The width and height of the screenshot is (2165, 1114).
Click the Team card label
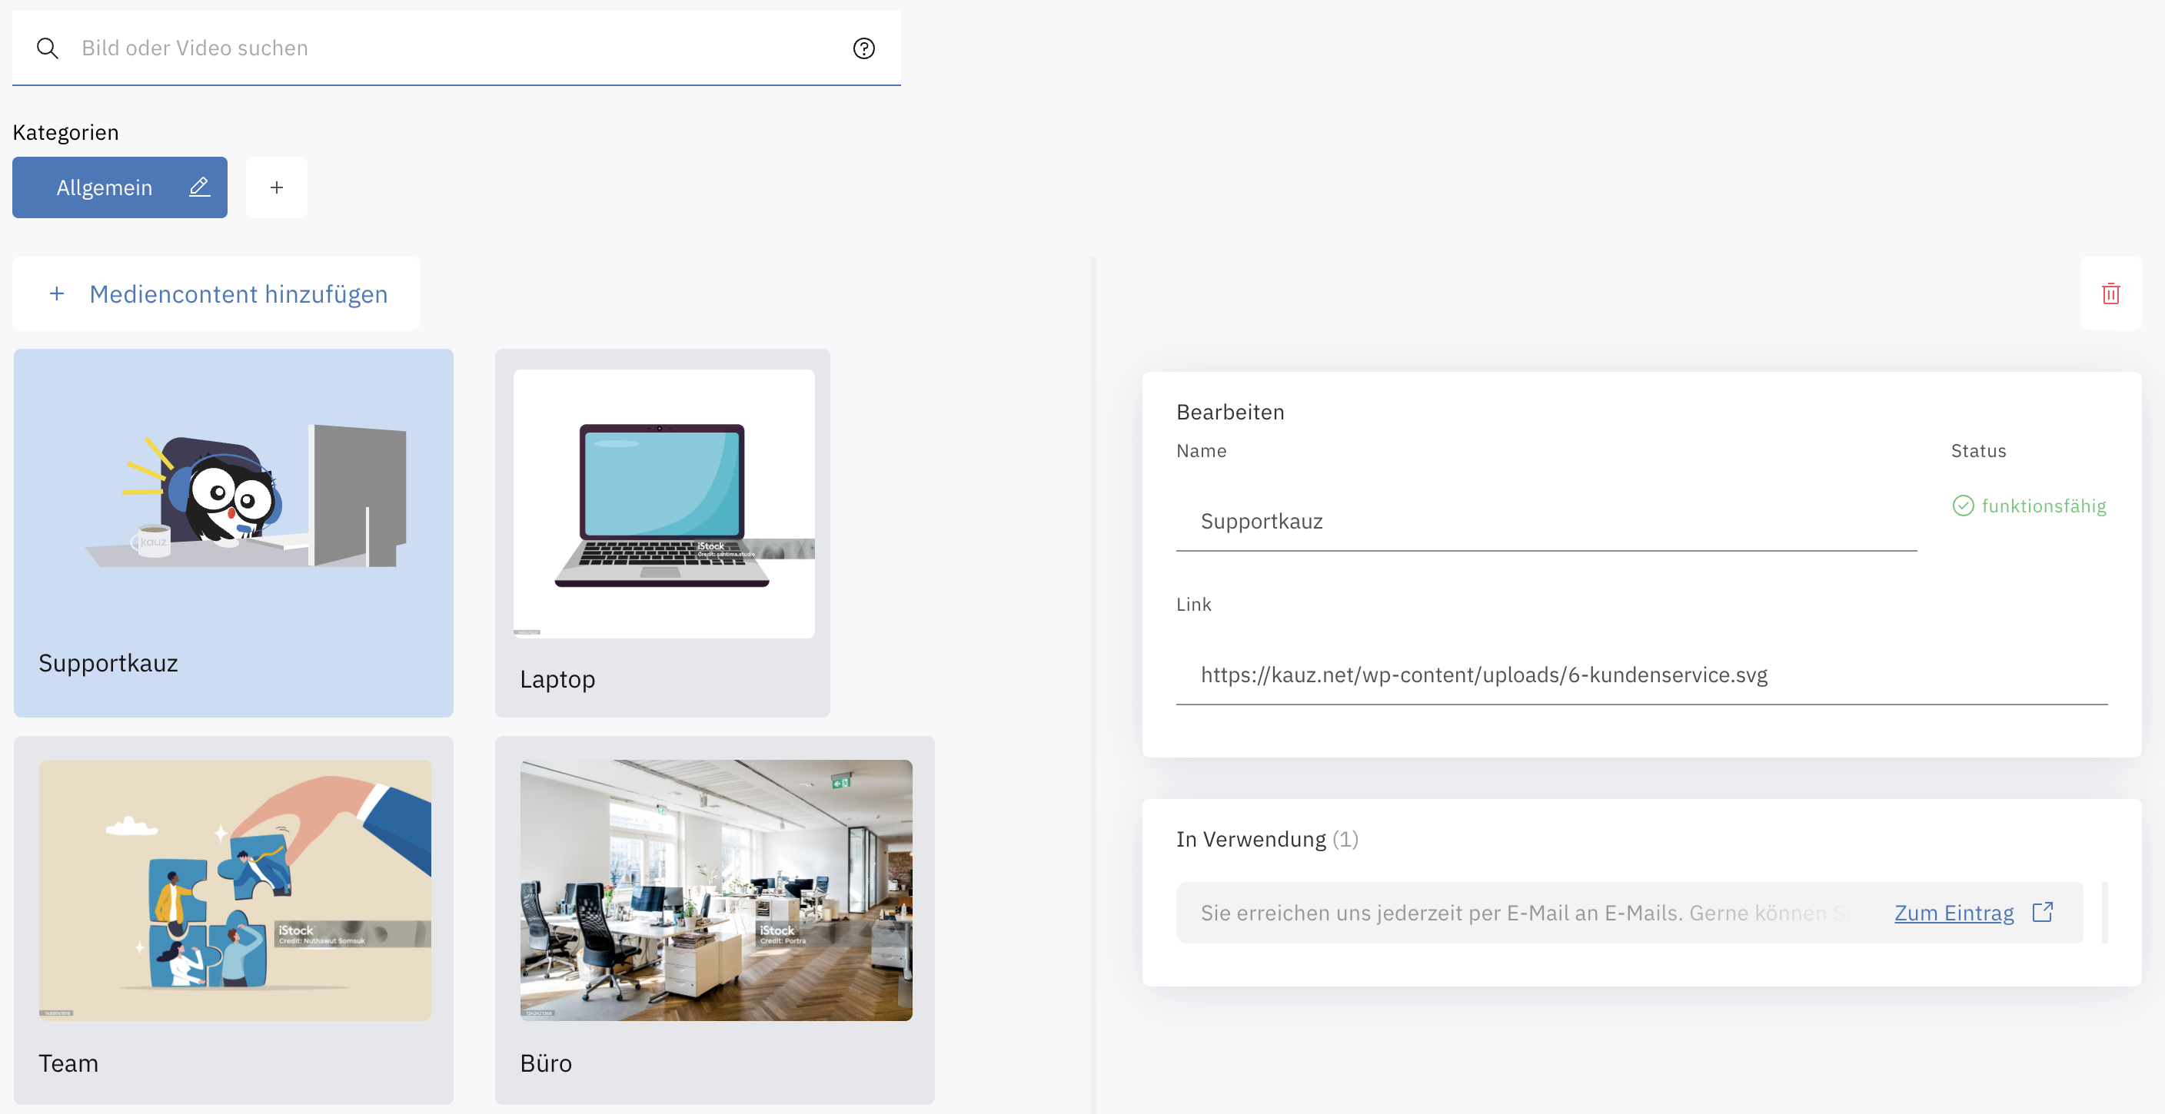point(68,1063)
